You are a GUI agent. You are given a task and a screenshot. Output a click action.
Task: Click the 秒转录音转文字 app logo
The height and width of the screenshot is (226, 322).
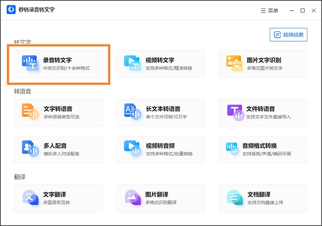click(11, 9)
